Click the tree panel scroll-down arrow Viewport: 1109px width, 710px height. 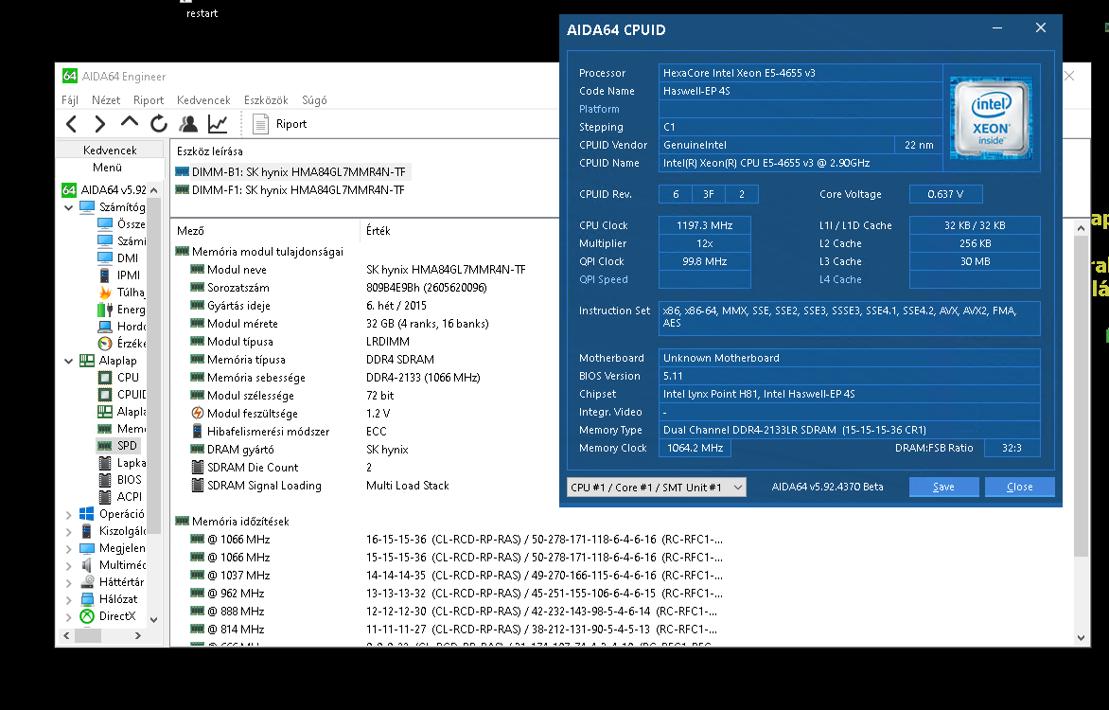[154, 619]
